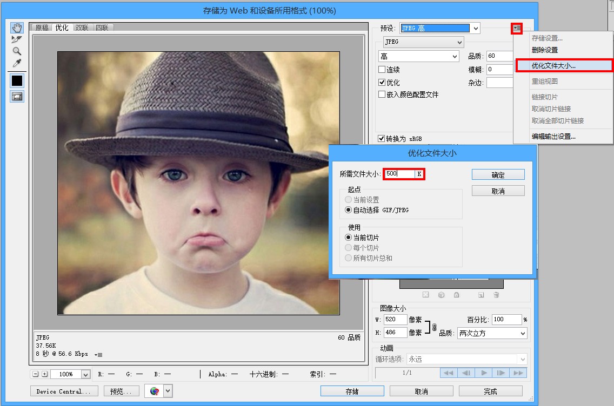Screen dimensions: 614x406
Task: Select the Slice Select tool
Action: pos(17,39)
